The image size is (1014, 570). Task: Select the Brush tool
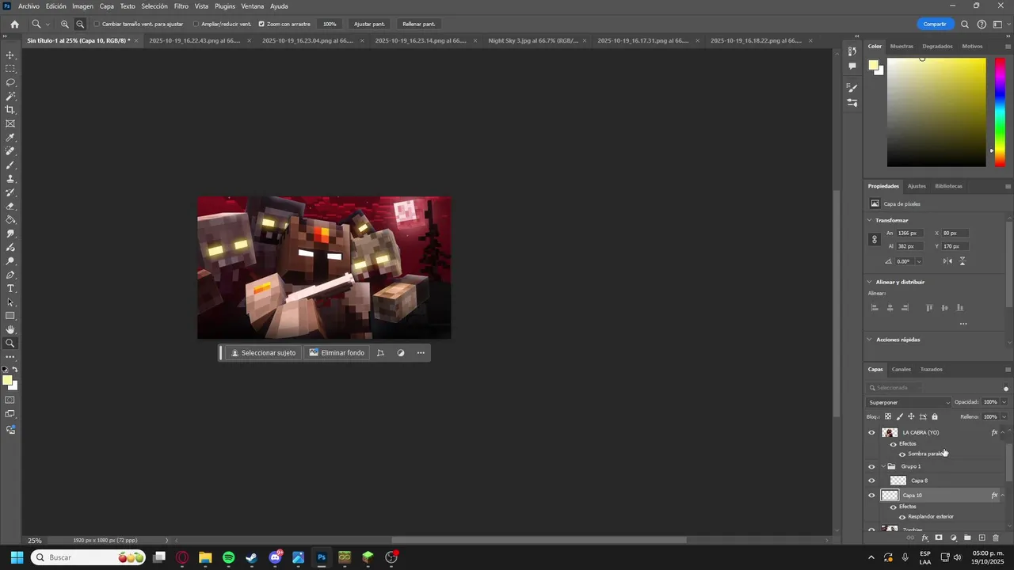click(x=10, y=165)
